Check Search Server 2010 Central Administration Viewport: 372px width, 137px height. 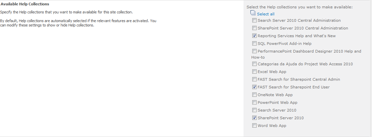(x=254, y=20)
